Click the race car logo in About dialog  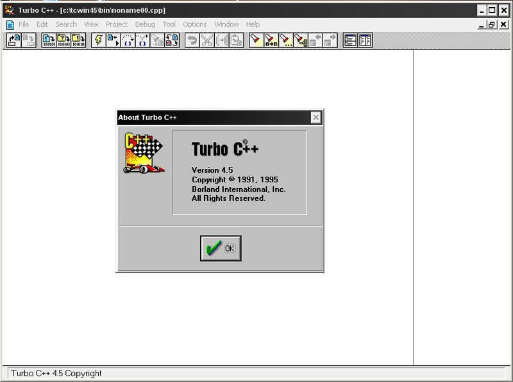point(144,152)
